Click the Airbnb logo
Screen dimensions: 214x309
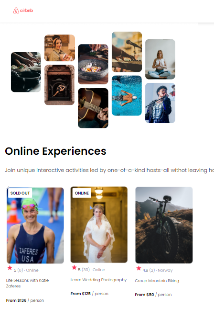pos(23,11)
